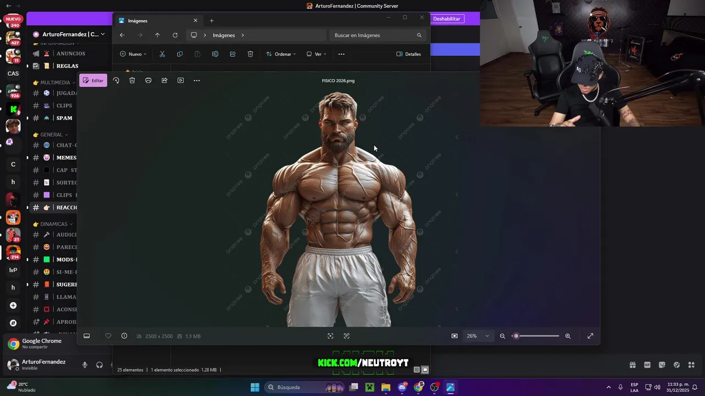Image resolution: width=705 pixels, height=396 pixels.
Task: Open the Ordenar sort dropdown
Action: click(281, 54)
